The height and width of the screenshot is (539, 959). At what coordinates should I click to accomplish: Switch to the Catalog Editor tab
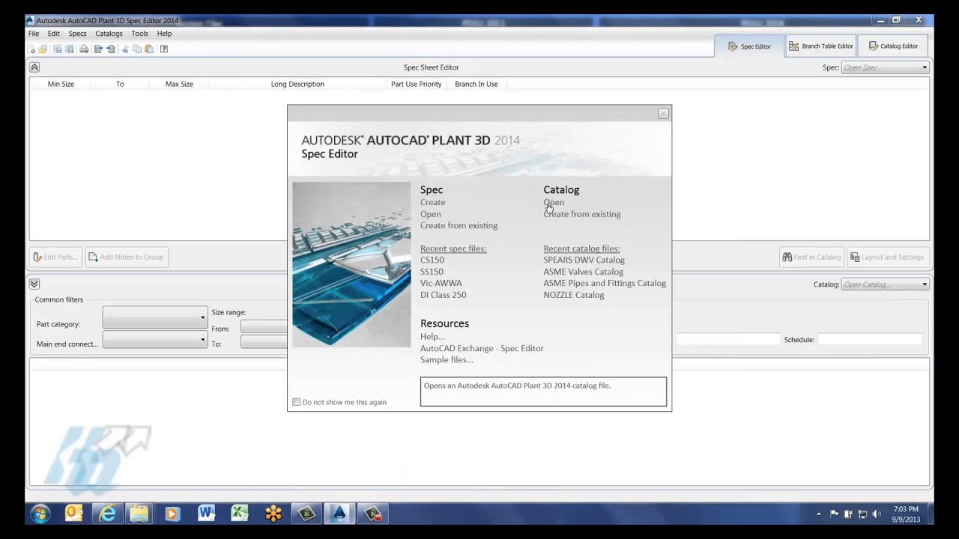point(893,46)
